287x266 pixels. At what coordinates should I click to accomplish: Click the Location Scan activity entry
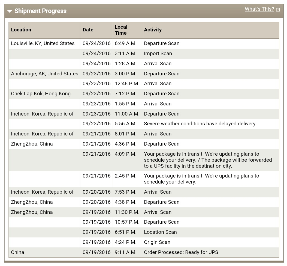[x=160, y=232]
